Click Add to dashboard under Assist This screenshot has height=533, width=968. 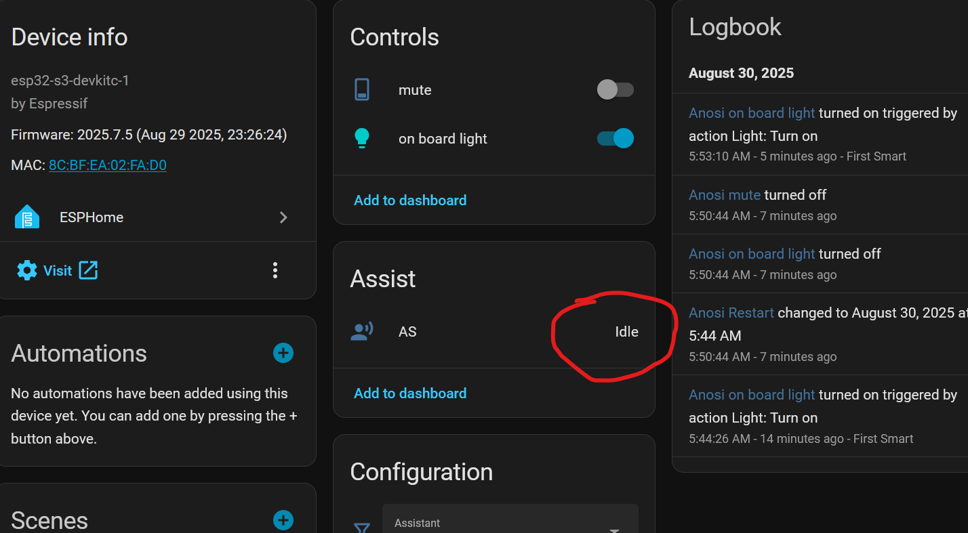[410, 393]
